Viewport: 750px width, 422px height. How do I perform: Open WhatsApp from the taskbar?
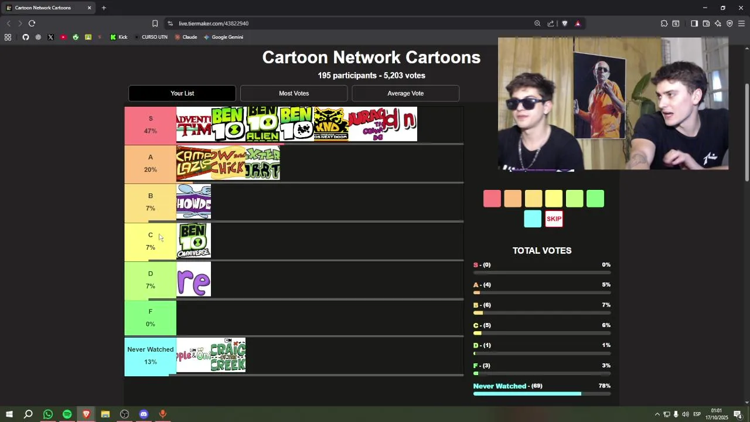(48, 414)
